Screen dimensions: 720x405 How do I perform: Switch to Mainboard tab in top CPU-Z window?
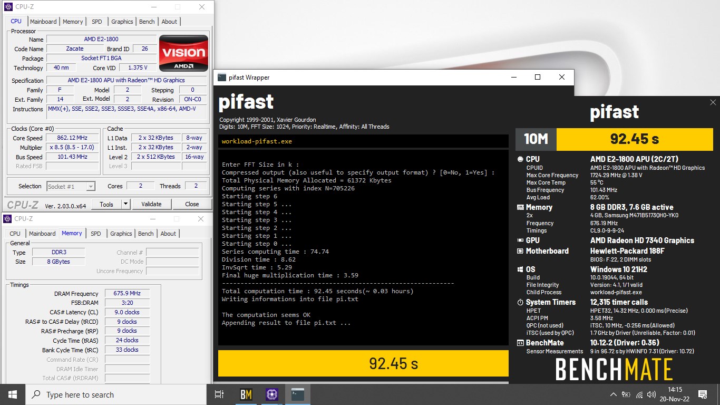[43, 22]
